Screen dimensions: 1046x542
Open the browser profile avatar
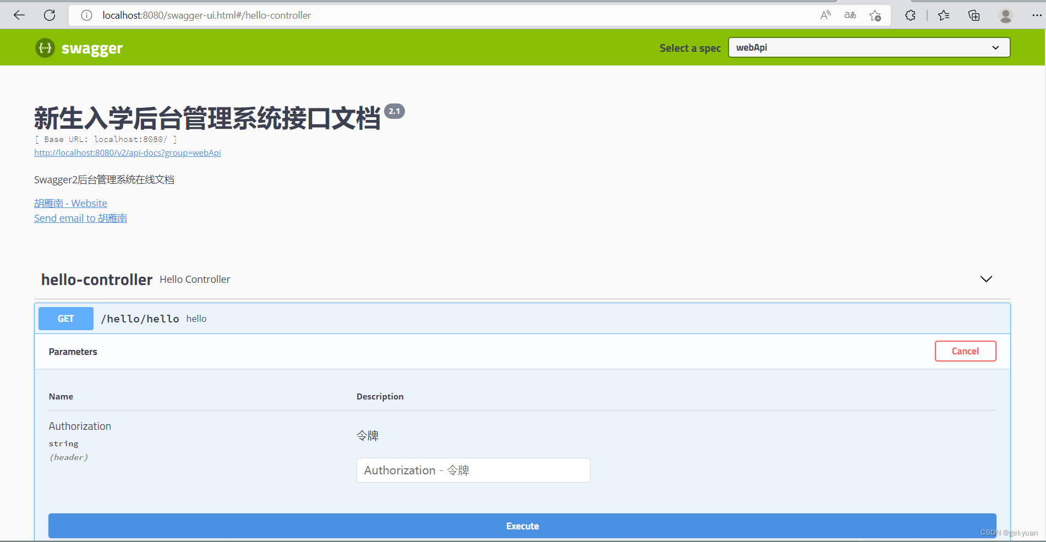[1006, 15]
